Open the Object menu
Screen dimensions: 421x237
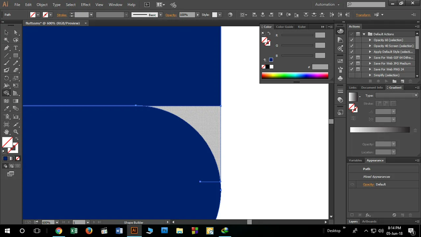tap(42, 5)
